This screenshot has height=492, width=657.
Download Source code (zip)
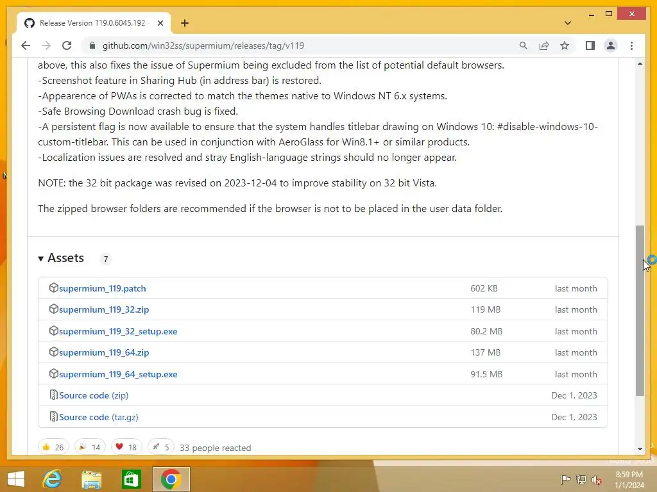(x=94, y=395)
